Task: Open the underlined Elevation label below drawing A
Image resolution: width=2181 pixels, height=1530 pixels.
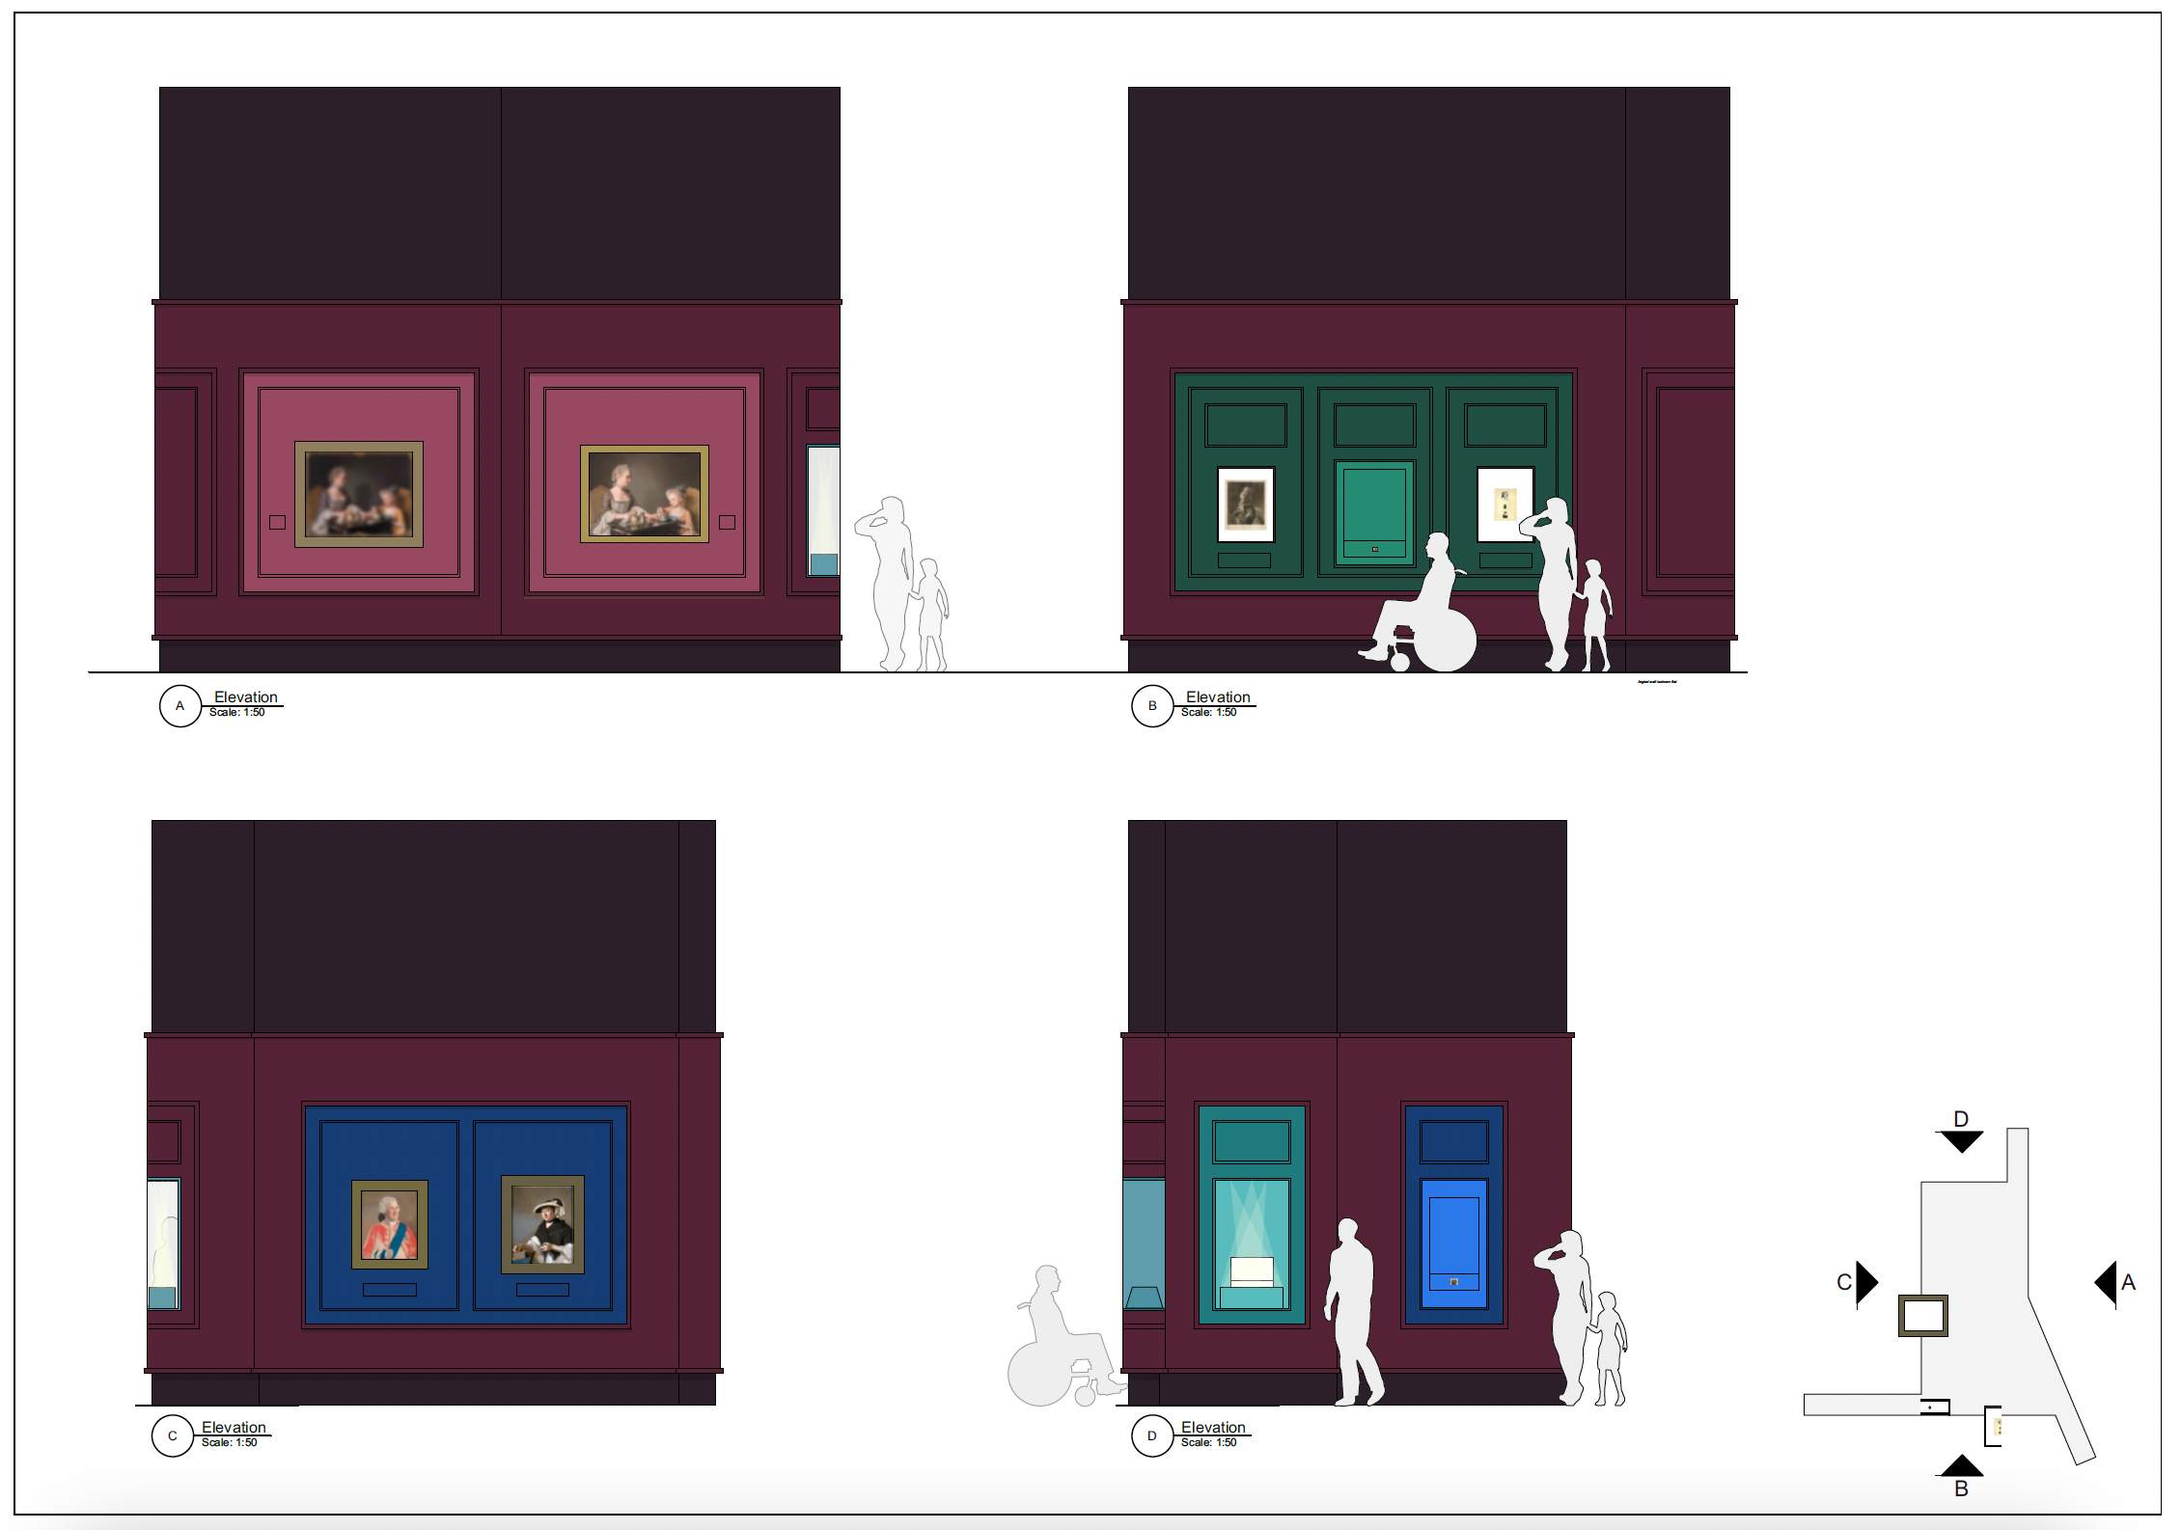Action: pyautogui.click(x=244, y=696)
